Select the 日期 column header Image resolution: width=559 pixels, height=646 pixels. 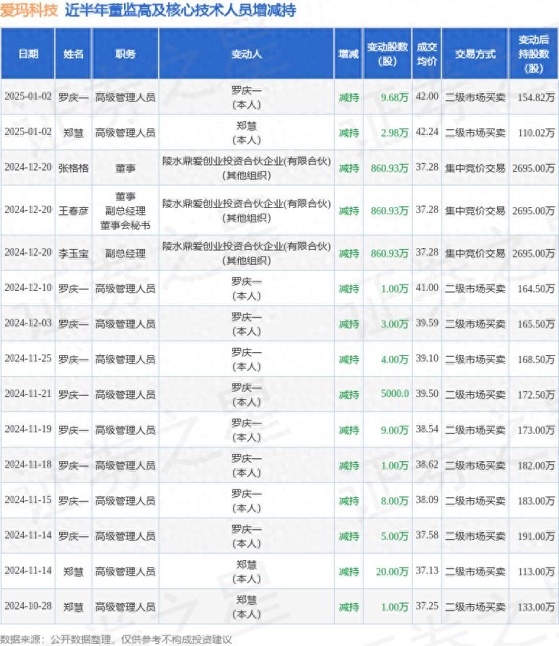pos(28,54)
